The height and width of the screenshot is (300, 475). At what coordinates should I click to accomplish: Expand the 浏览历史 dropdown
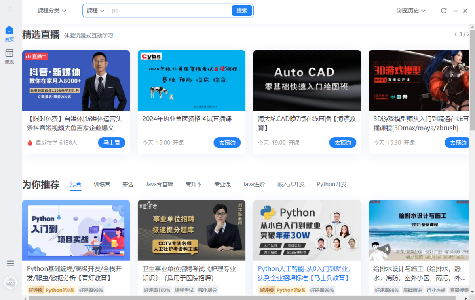click(x=411, y=11)
